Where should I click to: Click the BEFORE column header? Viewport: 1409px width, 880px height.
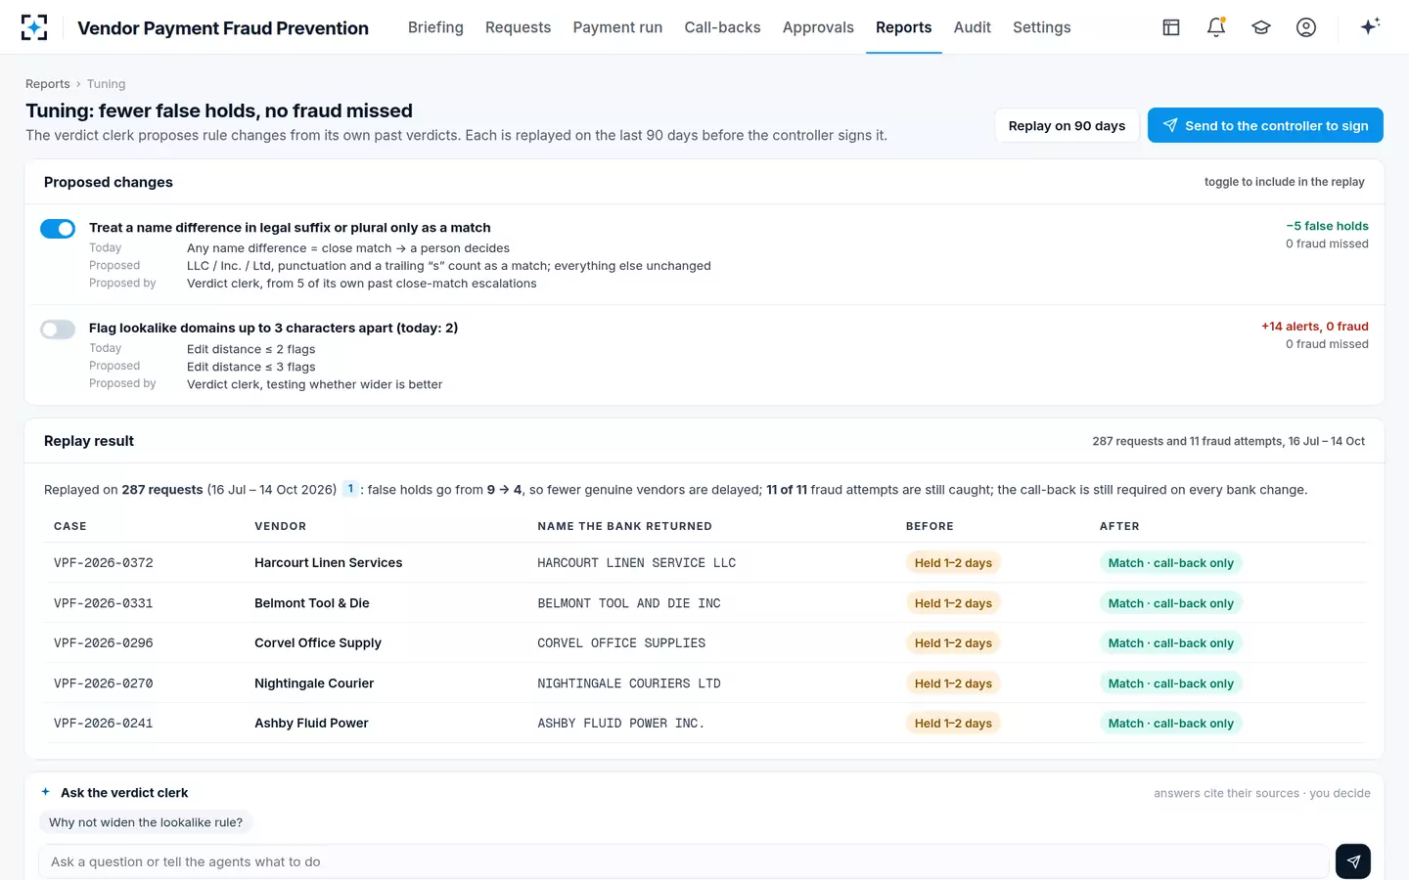930,526
